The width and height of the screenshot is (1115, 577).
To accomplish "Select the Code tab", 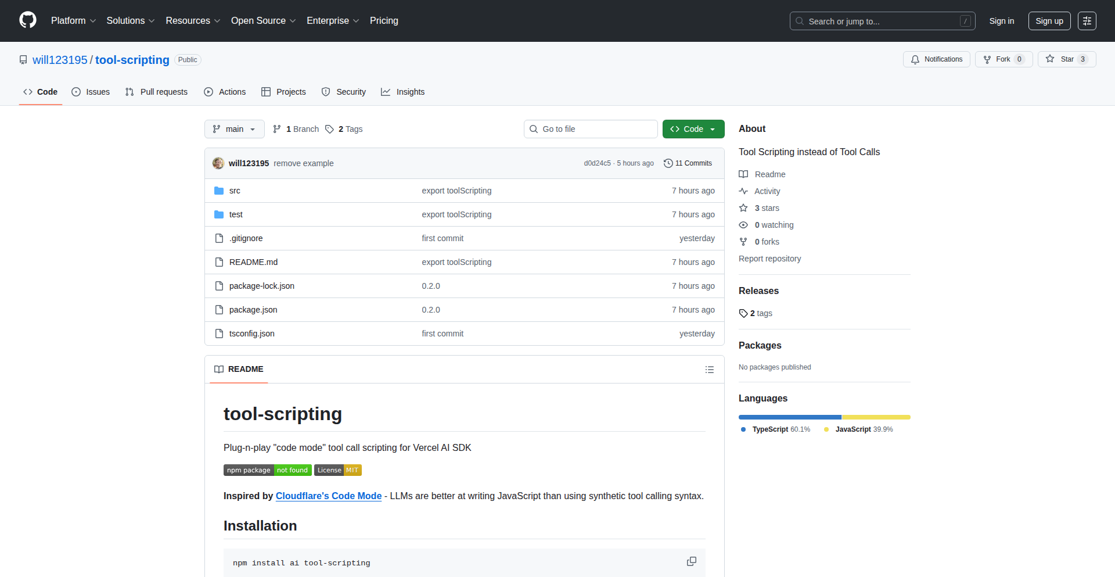I will 41,92.
